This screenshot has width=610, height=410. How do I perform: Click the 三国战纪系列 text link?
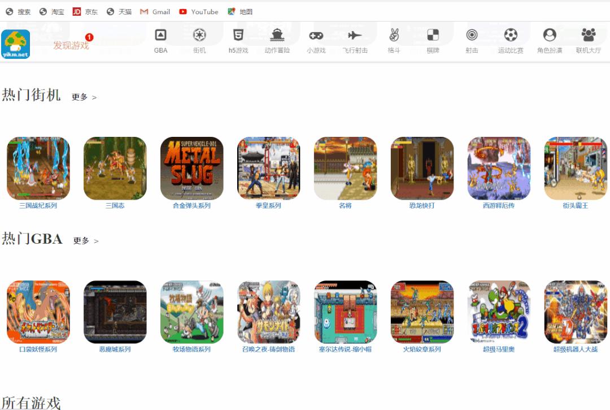38,206
